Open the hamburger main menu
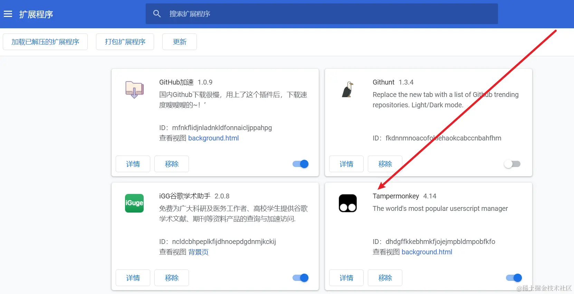Image resolution: width=574 pixels, height=294 pixels. coord(8,14)
